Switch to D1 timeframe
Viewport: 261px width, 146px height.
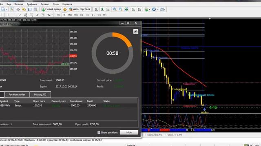click(x=93, y=15)
